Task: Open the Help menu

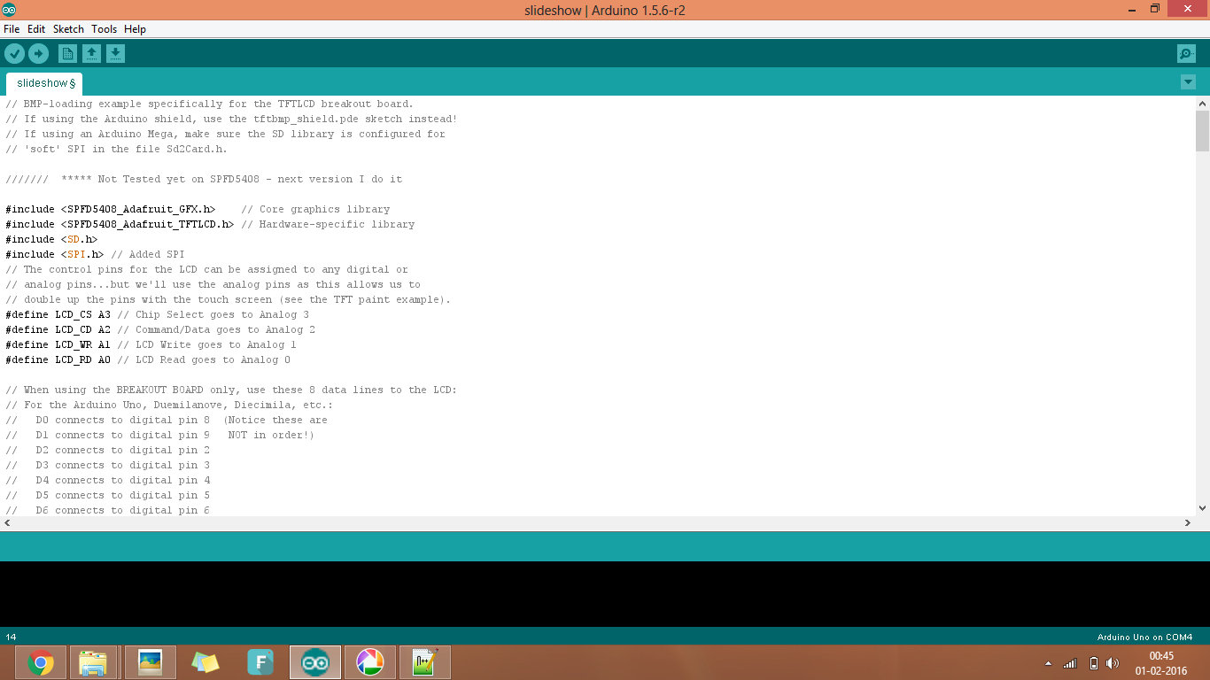Action: pos(135,29)
